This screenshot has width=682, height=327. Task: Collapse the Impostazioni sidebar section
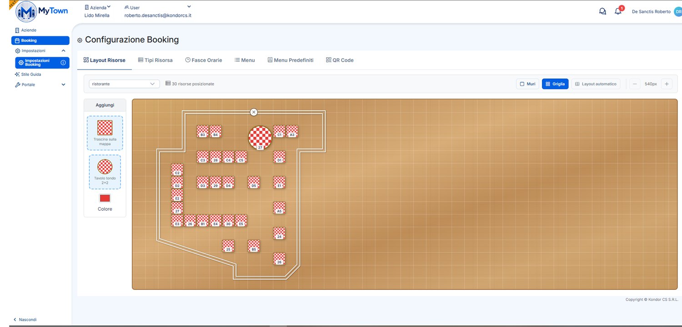(63, 51)
